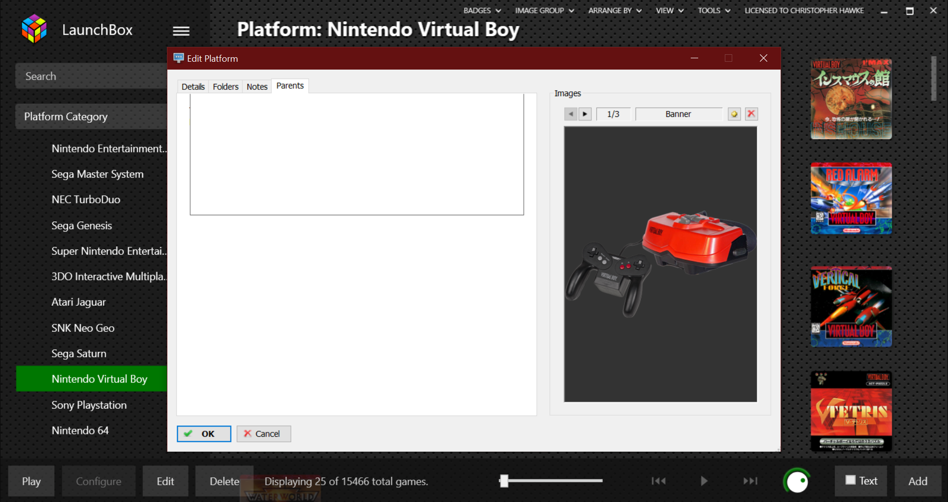Open the TOOLS dropdown menu
948x502 pixels.
[714, 10]
